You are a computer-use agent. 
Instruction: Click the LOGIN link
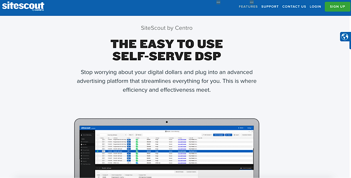315,6
